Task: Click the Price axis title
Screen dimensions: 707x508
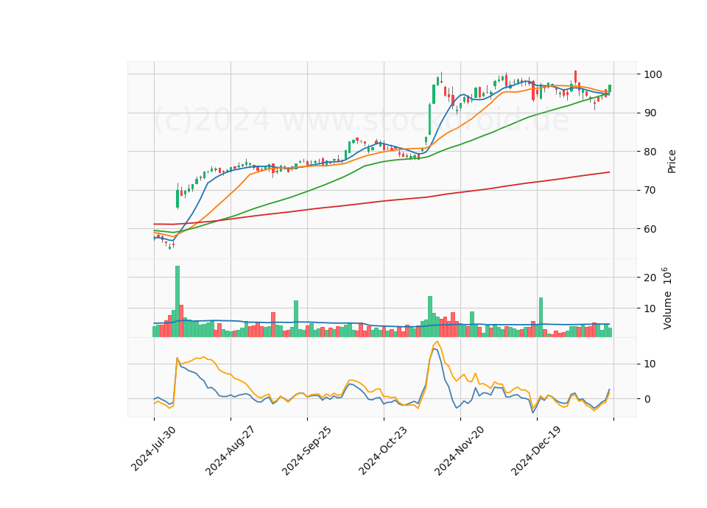Action: 672,161
